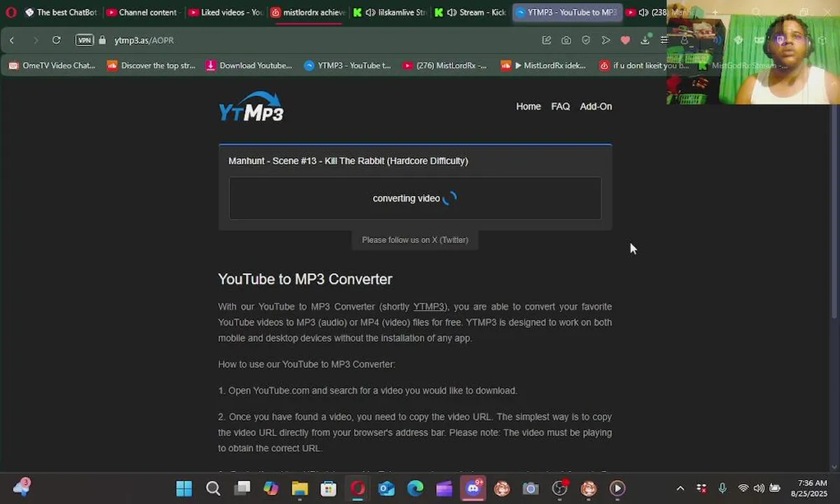The width and height of the screenshot is (840, 504).
Task: Reload the current page
Action: click(x=57, y=41)
